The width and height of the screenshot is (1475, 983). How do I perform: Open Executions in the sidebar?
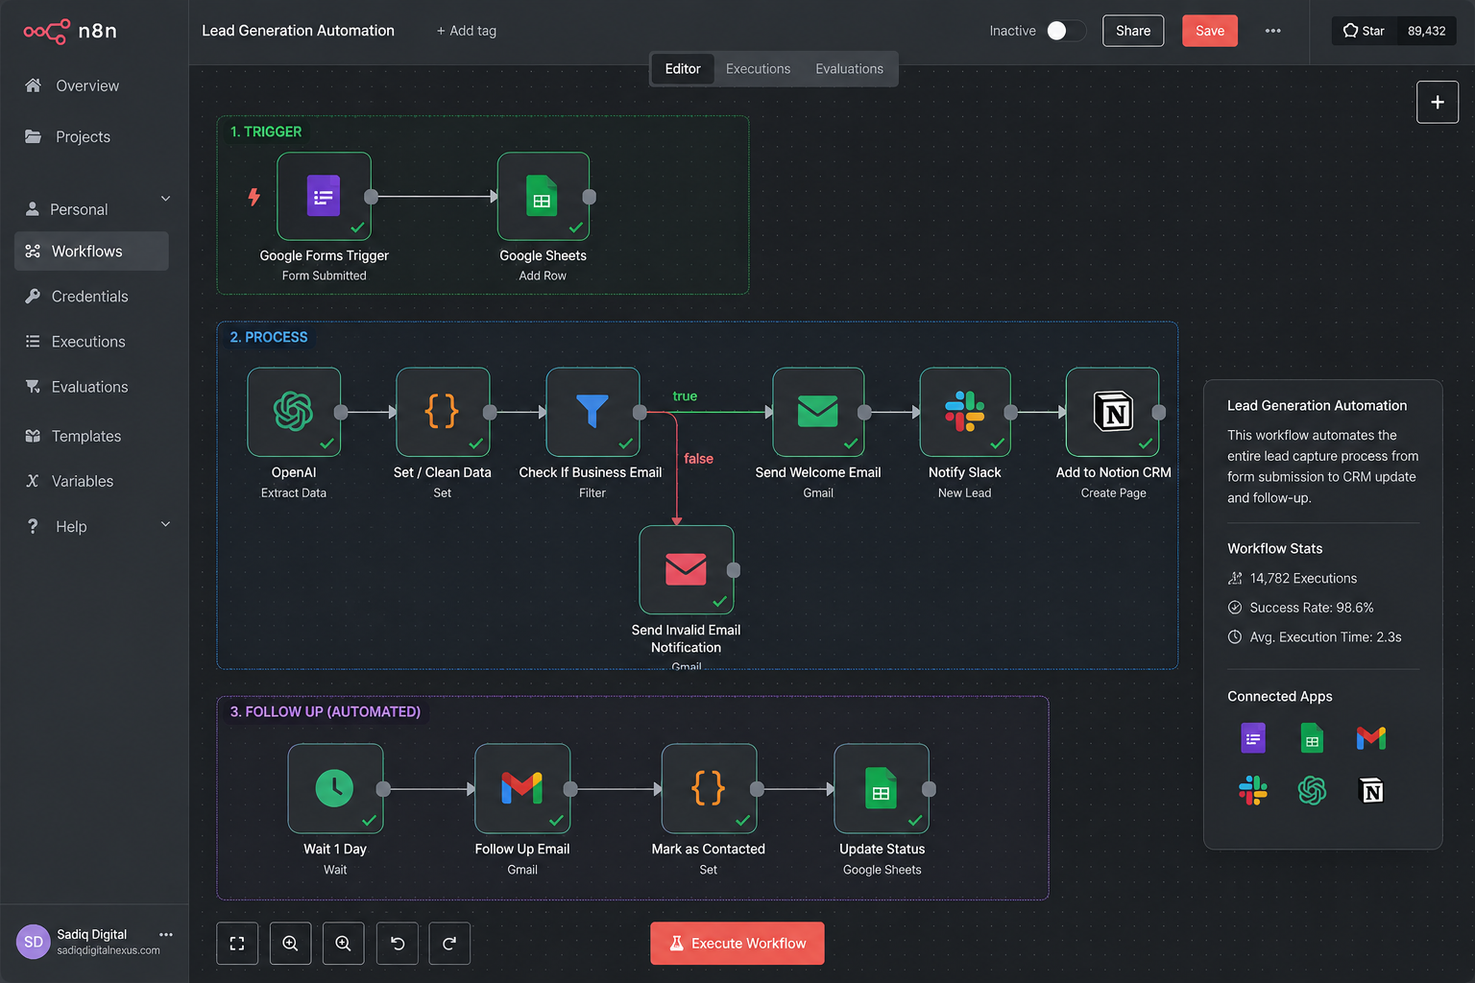point(88,341)
